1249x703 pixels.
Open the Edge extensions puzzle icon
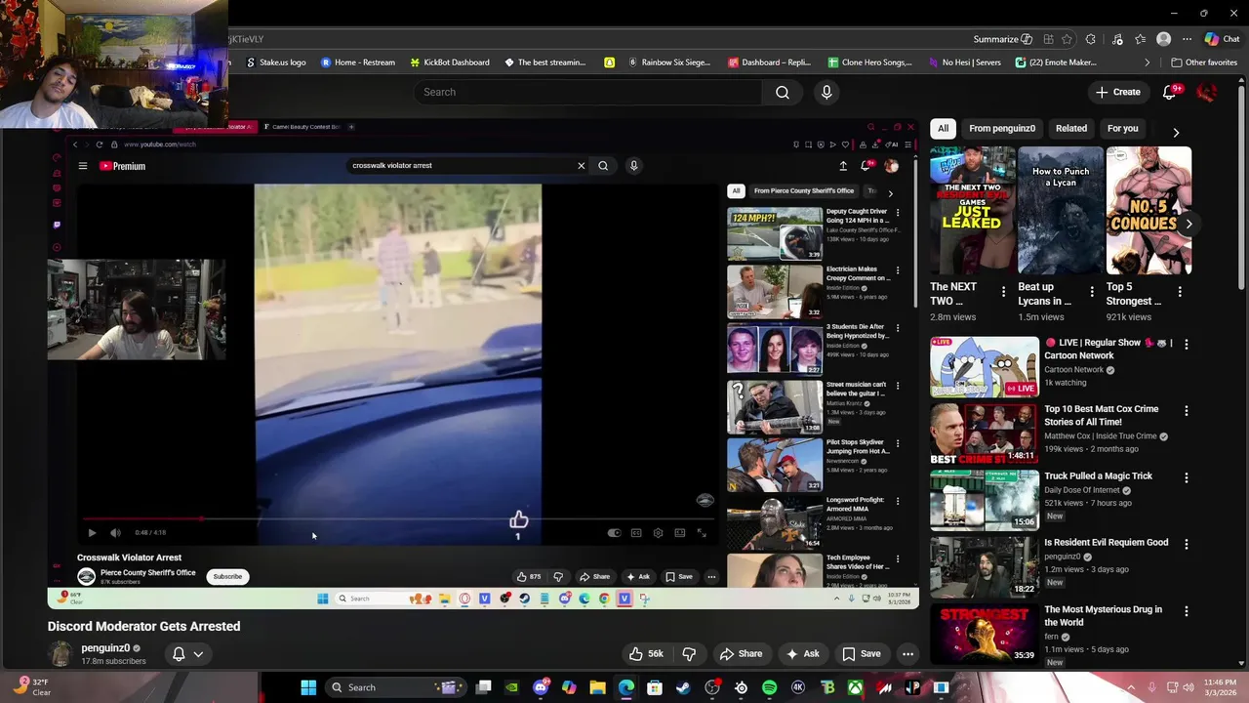pos(1091,39)
